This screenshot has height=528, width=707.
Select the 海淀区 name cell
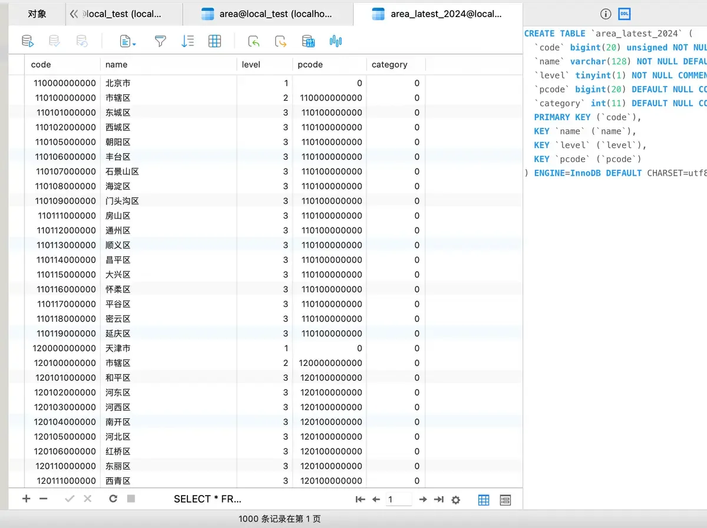[x=169, y=186]
